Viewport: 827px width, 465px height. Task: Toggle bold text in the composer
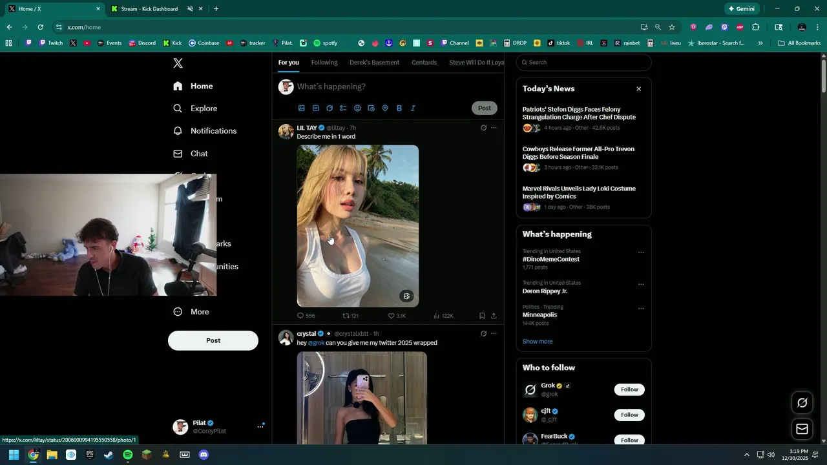click(399, 108)
